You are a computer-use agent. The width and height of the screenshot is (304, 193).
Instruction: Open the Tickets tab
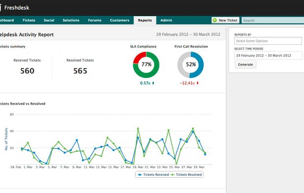click(x=29, y=20)
